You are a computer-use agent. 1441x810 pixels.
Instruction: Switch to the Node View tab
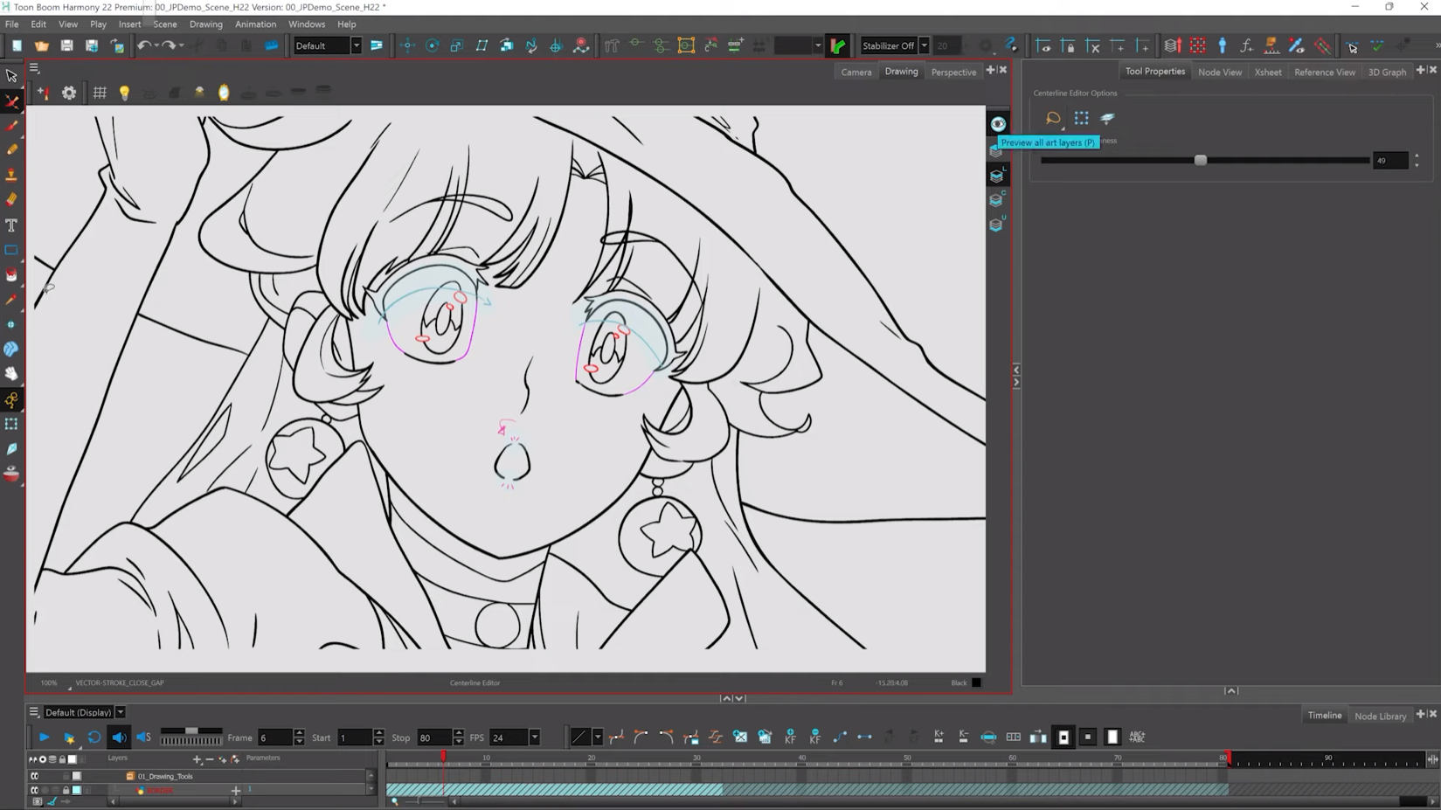tap(1219, 72)
